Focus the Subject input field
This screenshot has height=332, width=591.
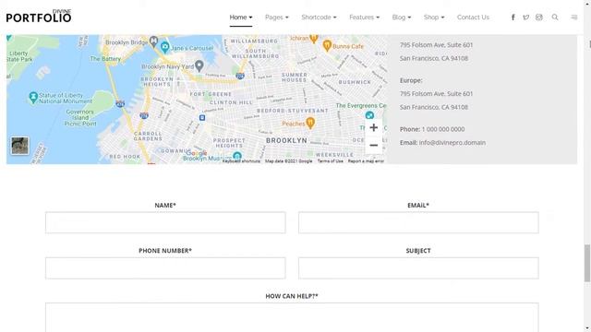tap(418, 268)
